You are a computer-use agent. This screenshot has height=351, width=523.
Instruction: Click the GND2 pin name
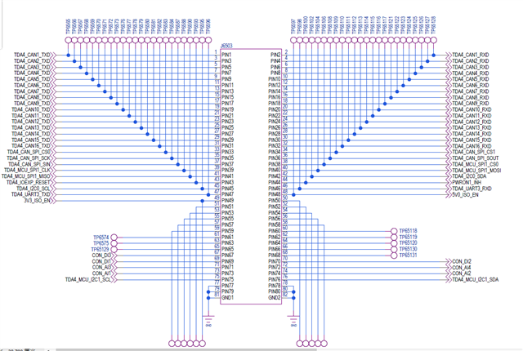pos(275,298)
